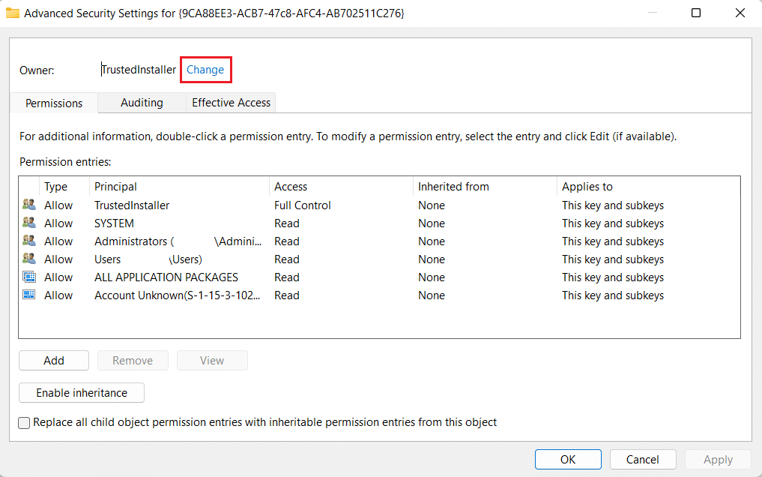Click the folder icon in the title bar
Viewport: 762px width, 477px height.
pos(12,13)
